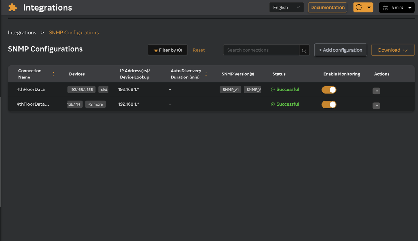Open actions ellipsis for second configuration row

(x=376, y=106)
